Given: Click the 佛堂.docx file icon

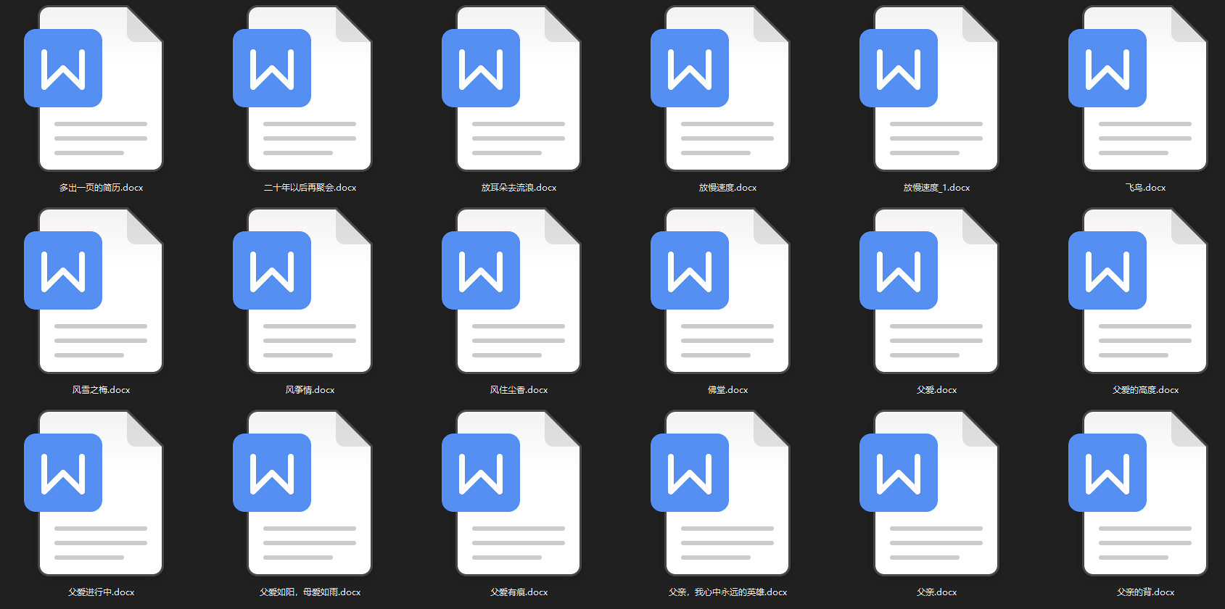Looking at the screenshot, I should pyautogui.click(x=720, y=291).
